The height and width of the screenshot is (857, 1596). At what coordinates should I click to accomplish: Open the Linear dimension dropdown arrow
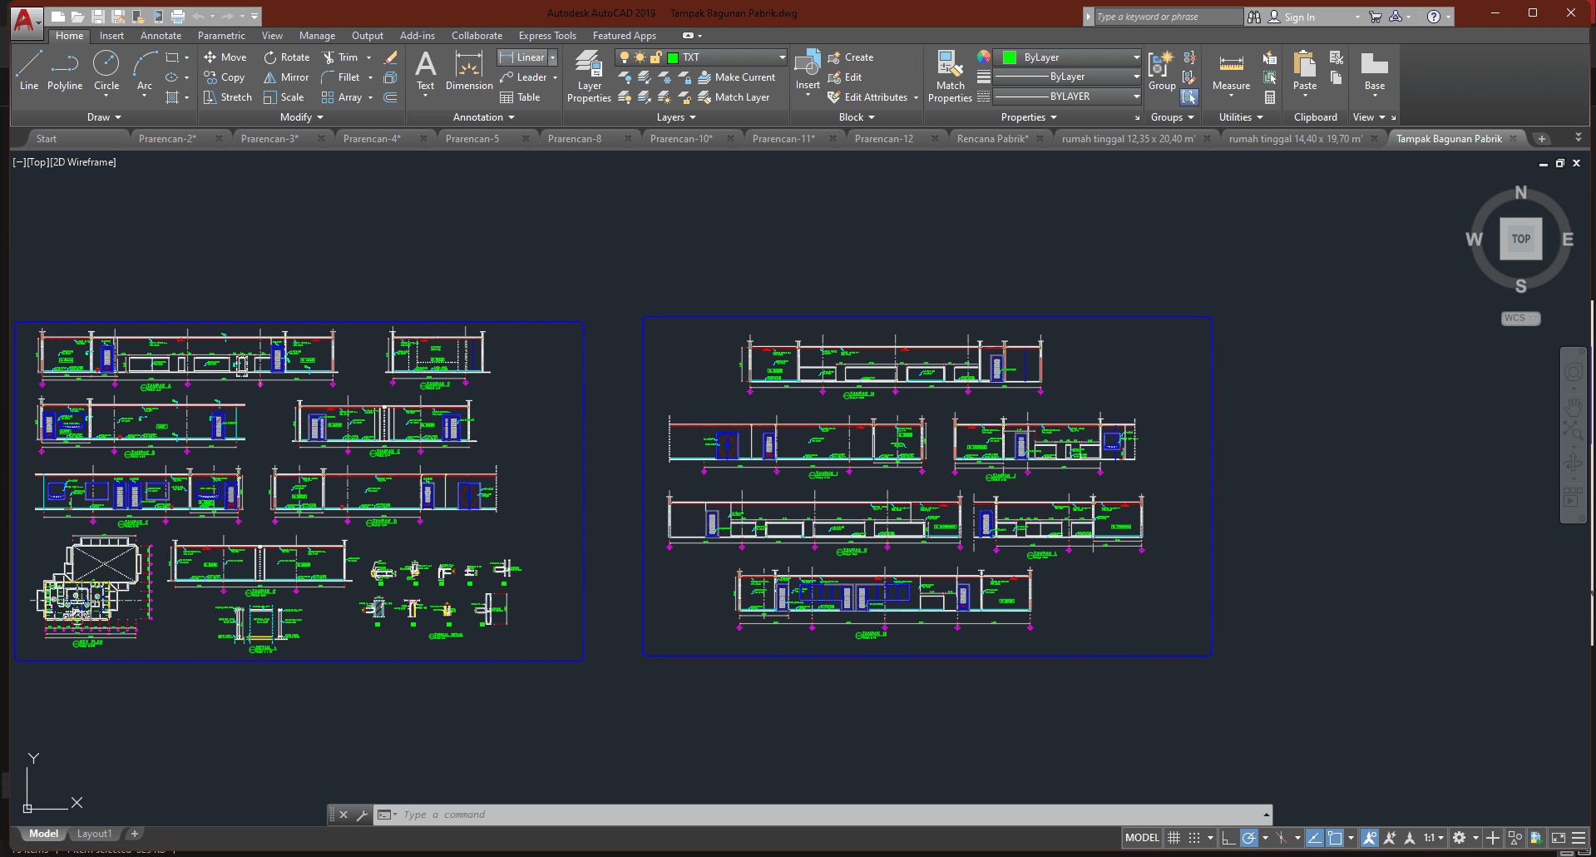[552, 57]
